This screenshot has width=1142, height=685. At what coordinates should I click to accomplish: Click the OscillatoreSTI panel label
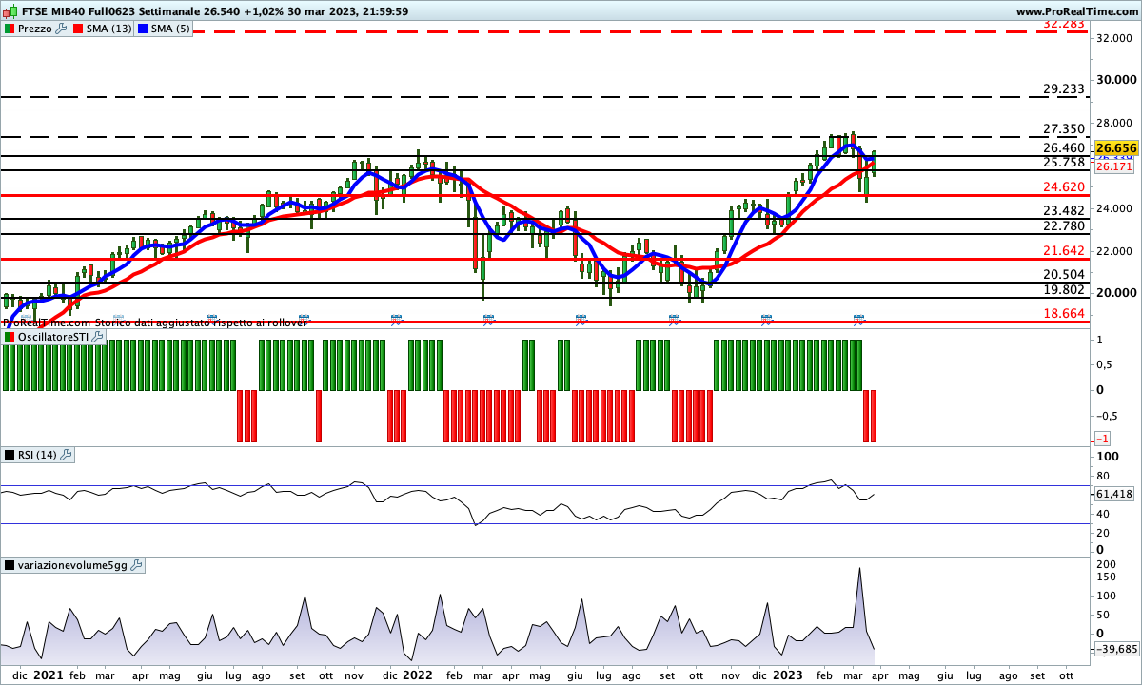point(51,337)
